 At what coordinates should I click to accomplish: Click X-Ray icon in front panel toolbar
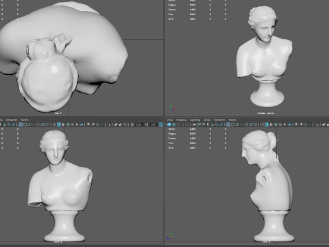[116, 124]
